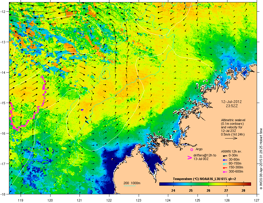Click longitude axis label '123'
Image resolution: width=263 pixels, height=203 pixels.
point(139,200)
